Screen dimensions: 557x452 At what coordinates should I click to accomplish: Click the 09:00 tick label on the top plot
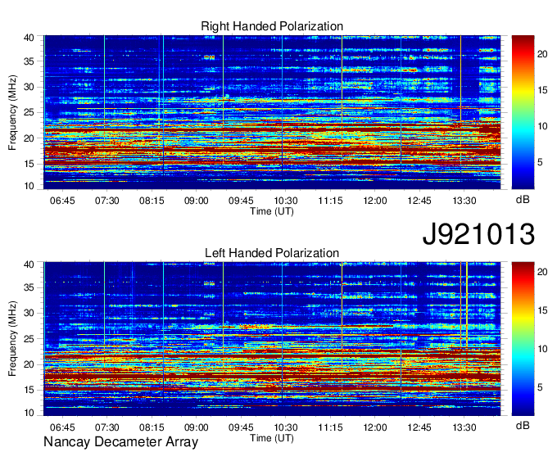pos(196,201)
